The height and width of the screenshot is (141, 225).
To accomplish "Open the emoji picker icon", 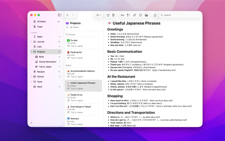I will pos(141,15).
